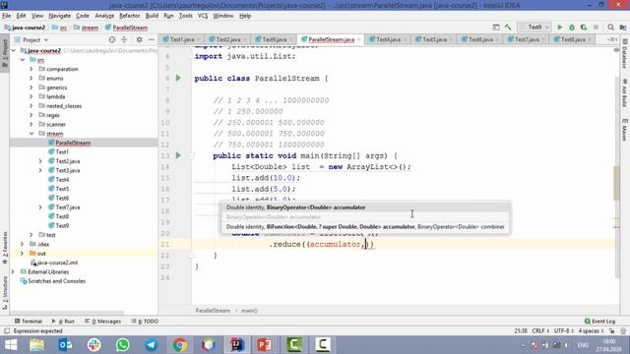This screenshot has height=354, width=630.
Task: Click the locate target icon in Project panel
Action: point(112,39)
